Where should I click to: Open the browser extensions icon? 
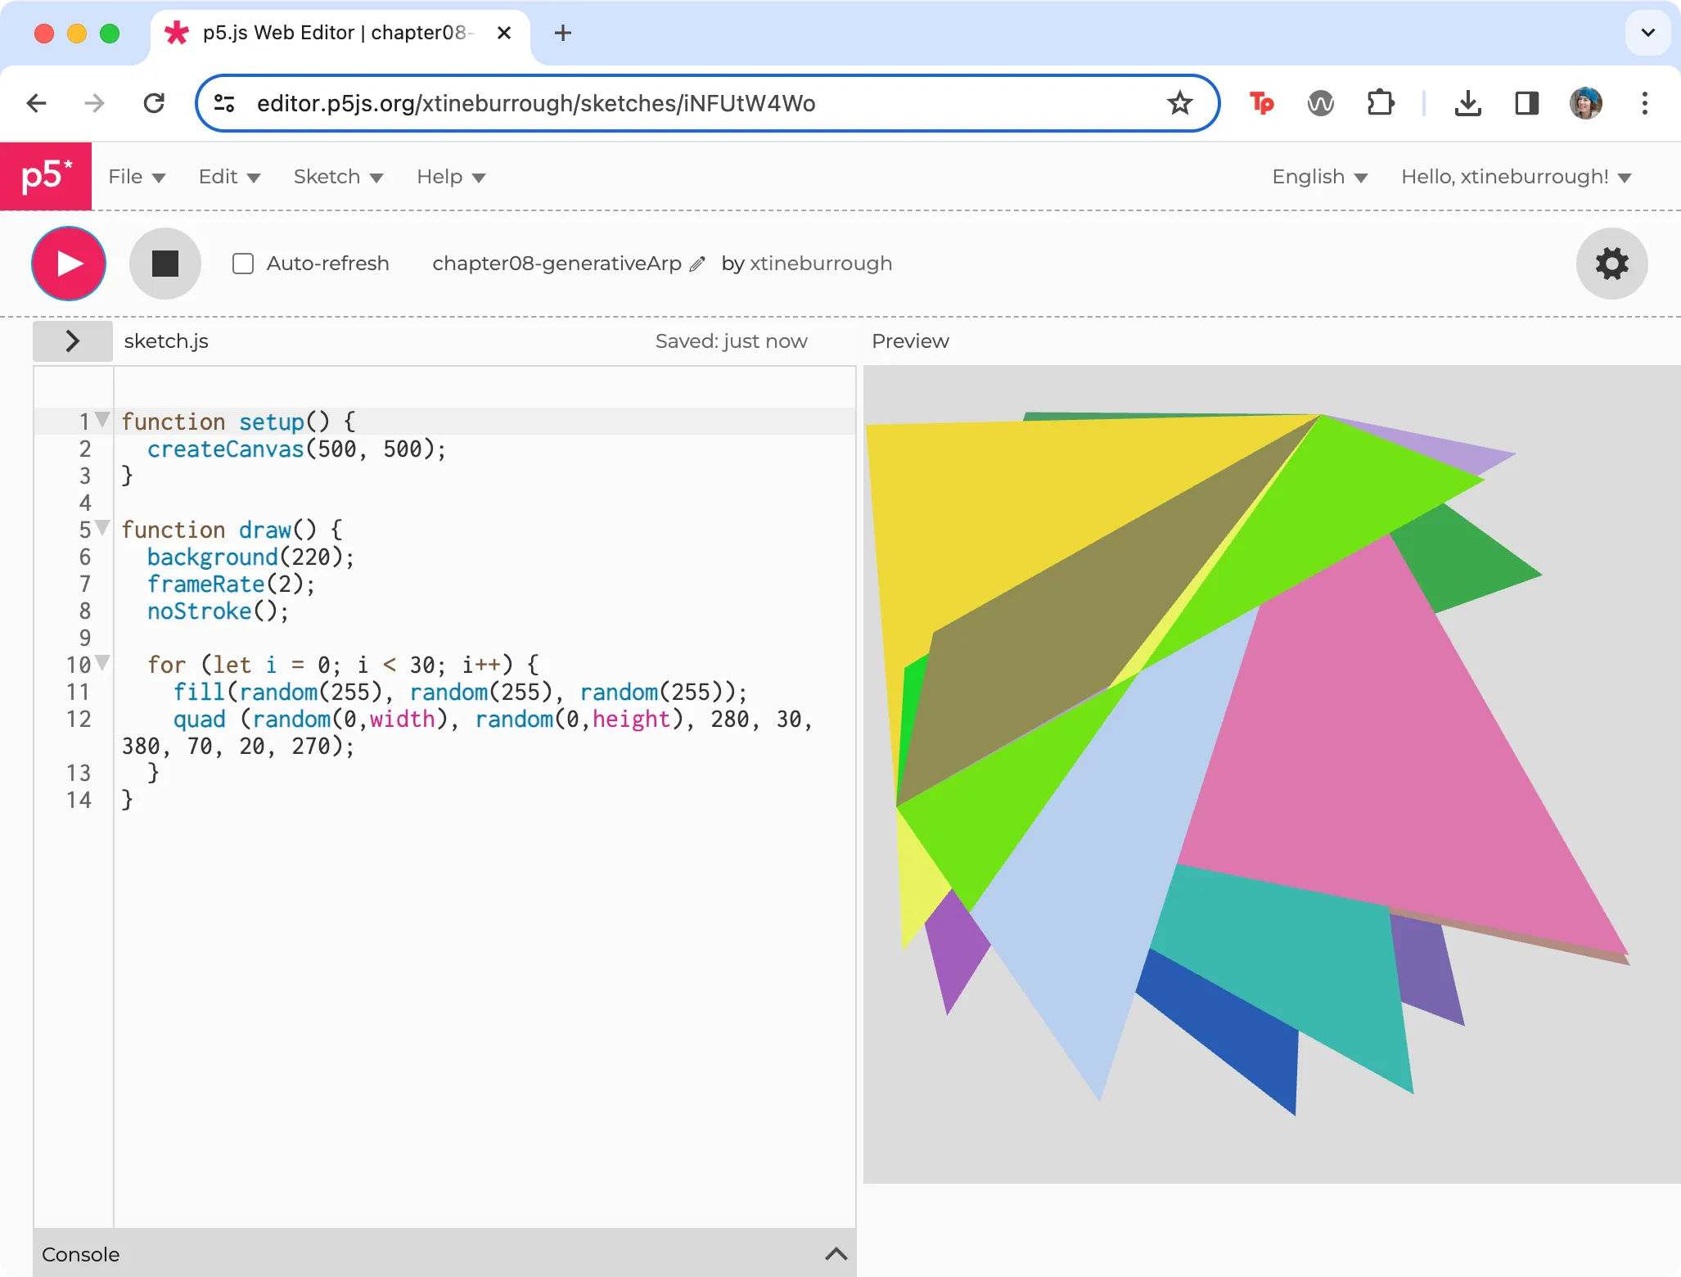coord(1381,102)
